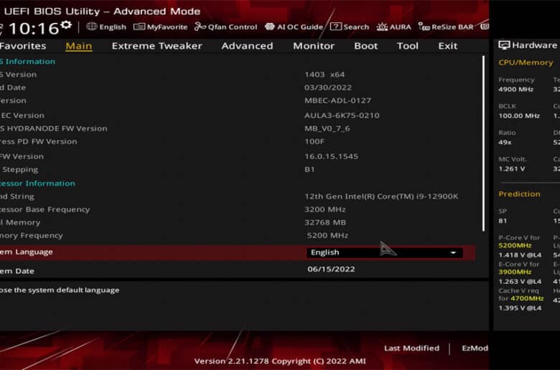Image resolution: width=560 pixels, height=370 pixels.
Task: Click memory frequency value 5200 MHz
Action: pos(327,235)
